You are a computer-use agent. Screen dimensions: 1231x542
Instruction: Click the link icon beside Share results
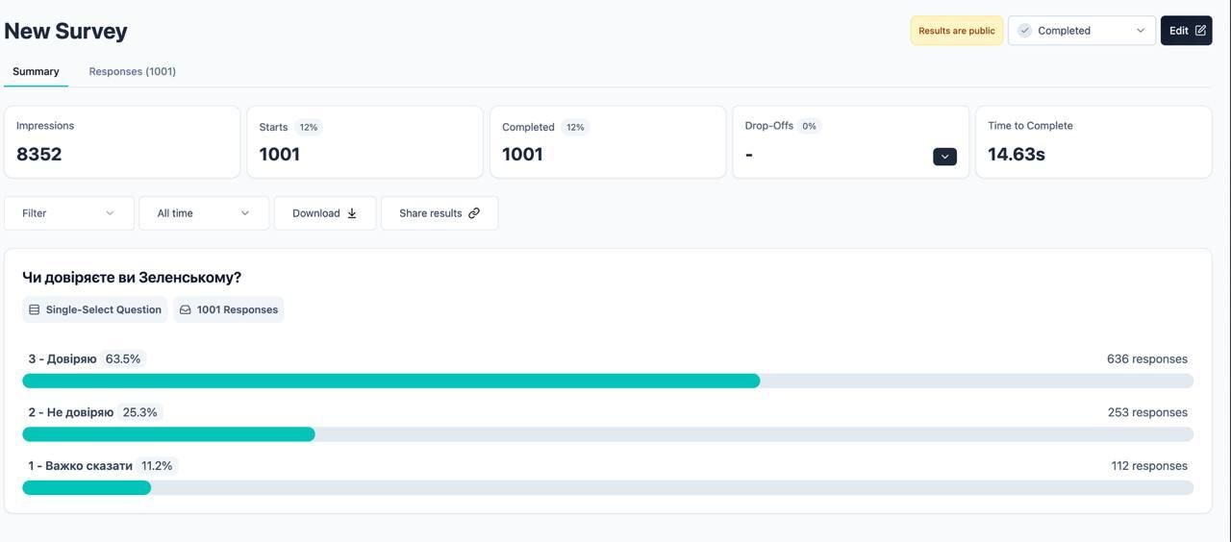pos(474,213)
